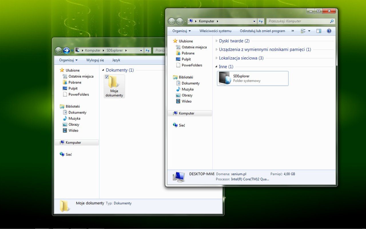Viewport: 366px width, 229px height.
Task: Open the Help question mark icon
Action: (329, 31)
